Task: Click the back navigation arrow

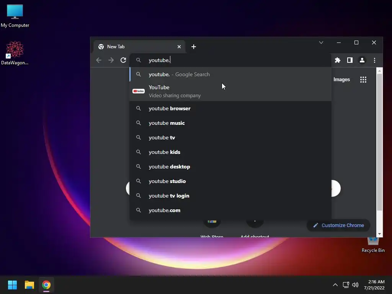Action: click(99, 60)
